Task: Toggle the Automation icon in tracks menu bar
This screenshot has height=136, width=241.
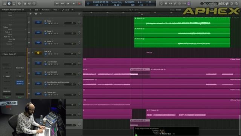Action: click(x=63, y=10)
